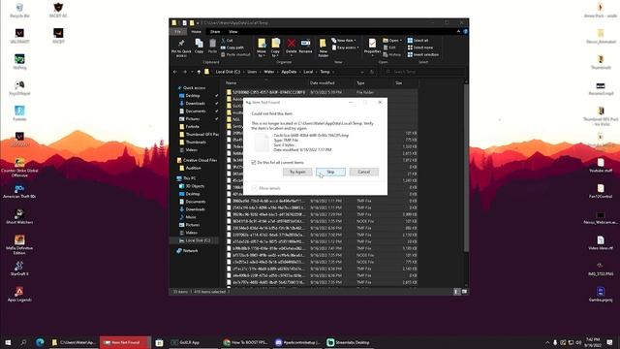Click Cancel in the Item Not Found dialog

[x=364, y=172]
